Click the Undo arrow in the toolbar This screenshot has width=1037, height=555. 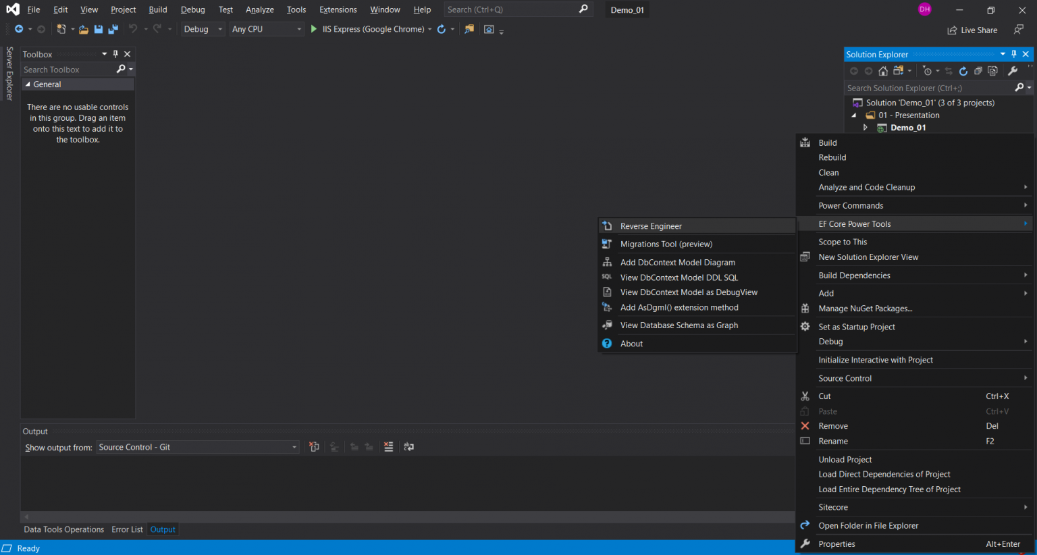(x=132, y=29)
